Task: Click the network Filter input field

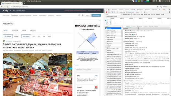Action: (x=112, y=14)
